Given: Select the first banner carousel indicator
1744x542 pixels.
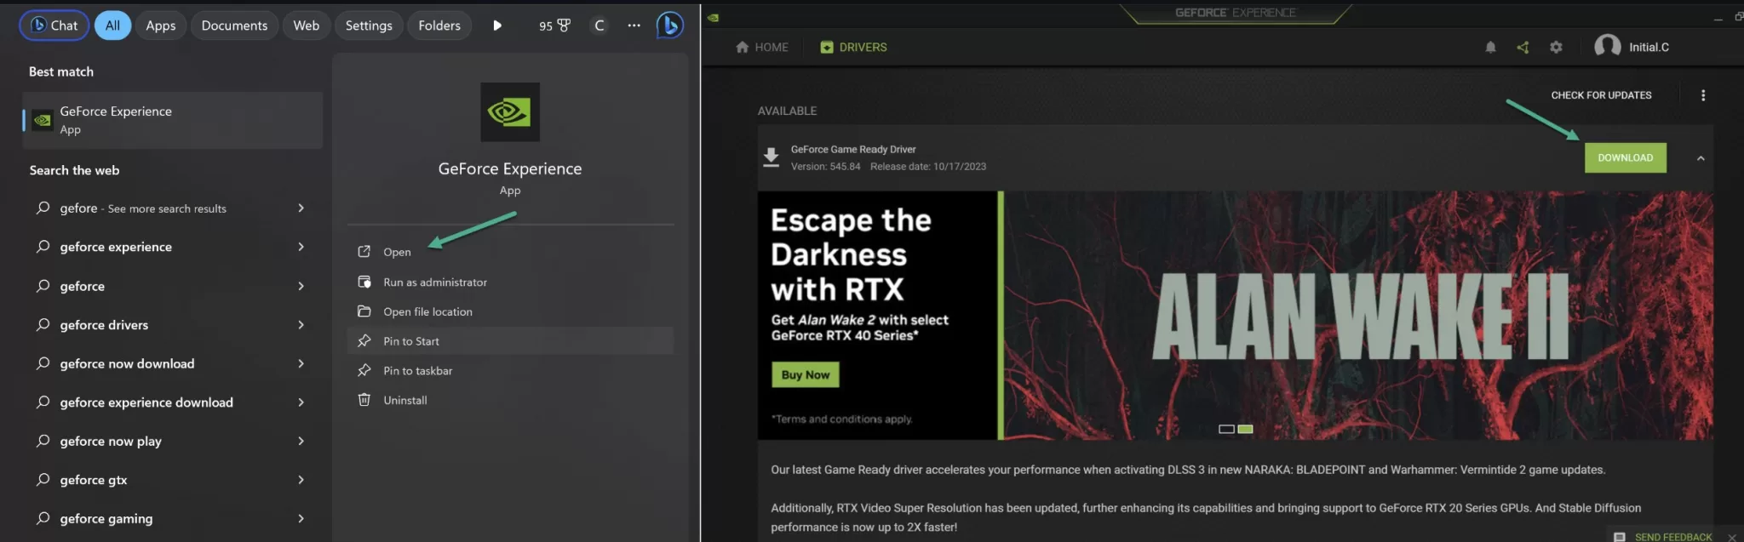Looking at the screenshot, I should [x=1226, y=429].
